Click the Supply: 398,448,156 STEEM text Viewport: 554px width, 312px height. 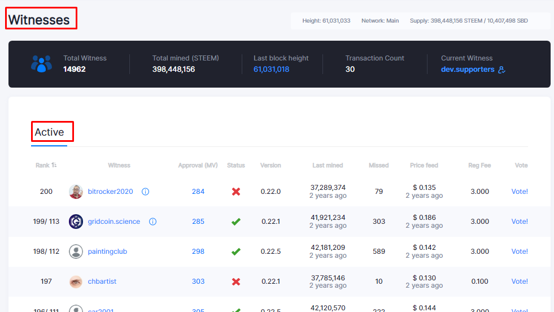pos(446,20)
